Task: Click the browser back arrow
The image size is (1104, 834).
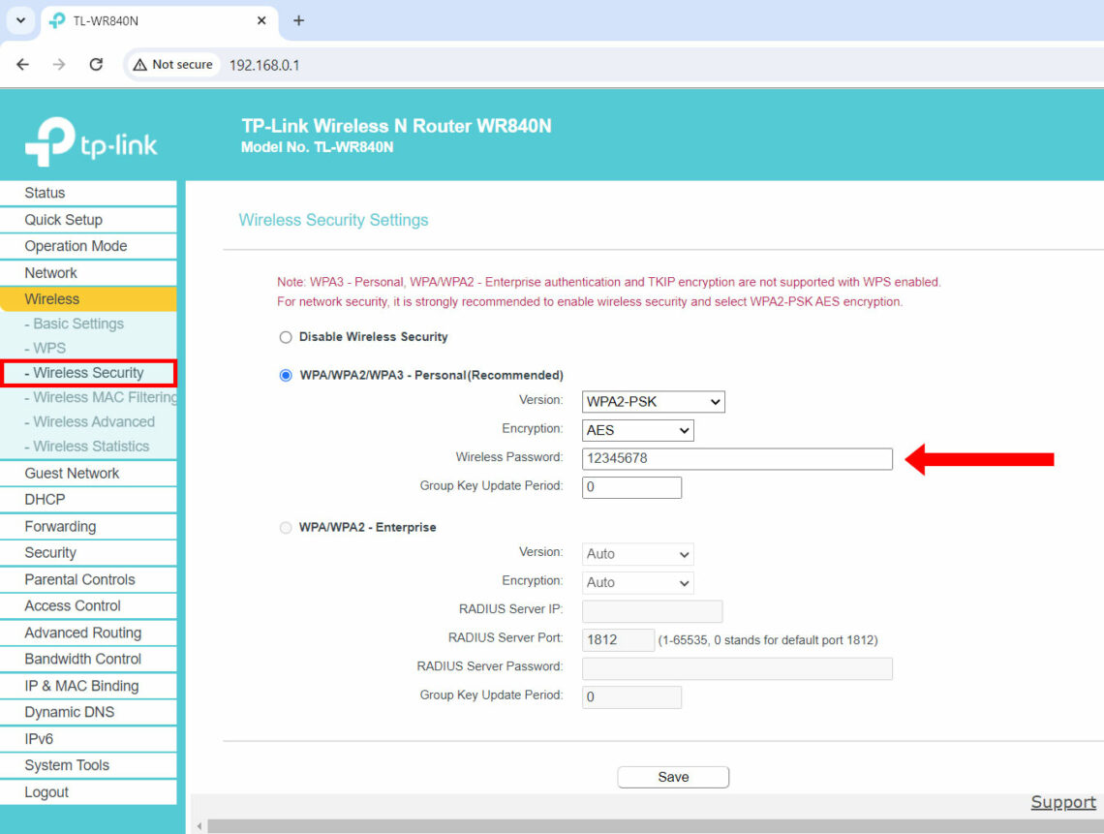Action: pyautogui.click(x=22, y=64)
